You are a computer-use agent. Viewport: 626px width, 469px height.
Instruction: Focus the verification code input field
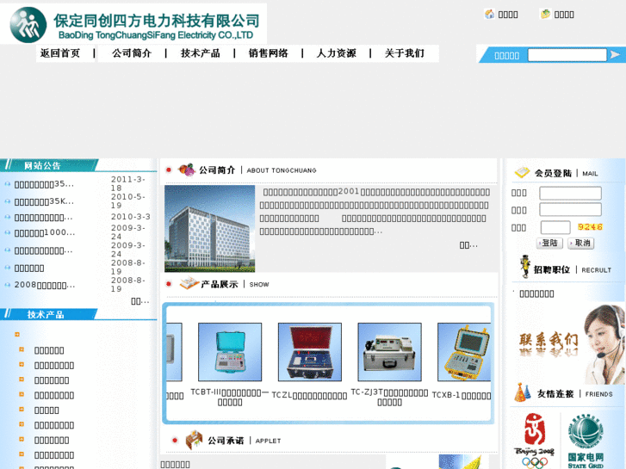pos(555,227)
